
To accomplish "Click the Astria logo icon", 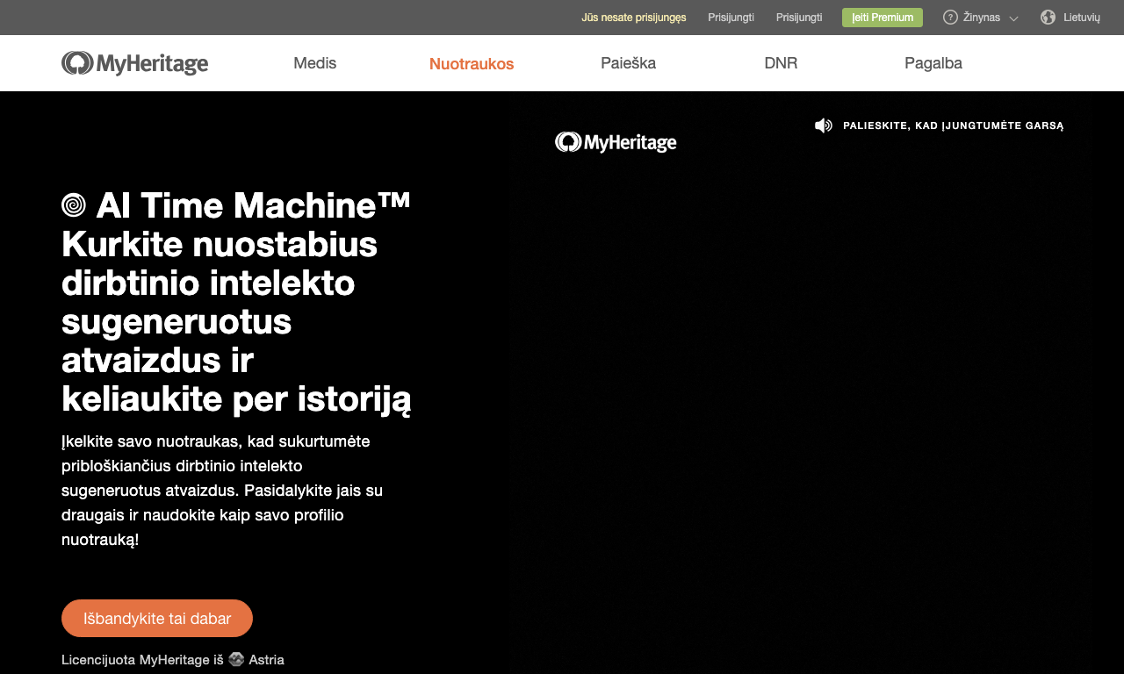I will click(236, 659).
